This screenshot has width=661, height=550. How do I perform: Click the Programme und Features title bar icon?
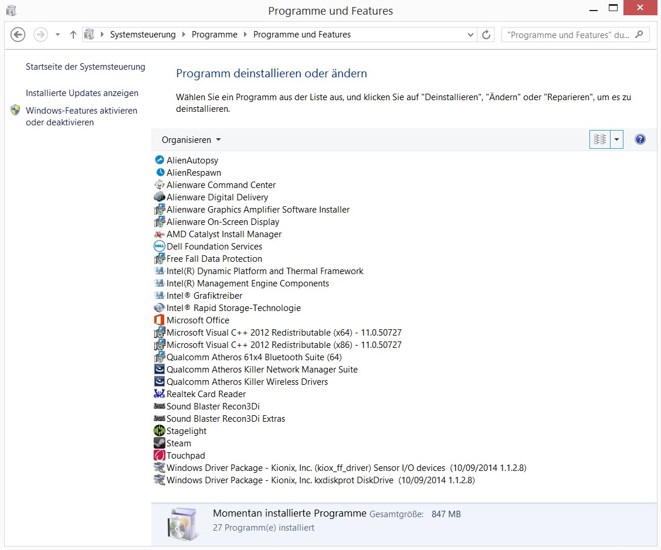pyautogui.click(x=11, y=11)
